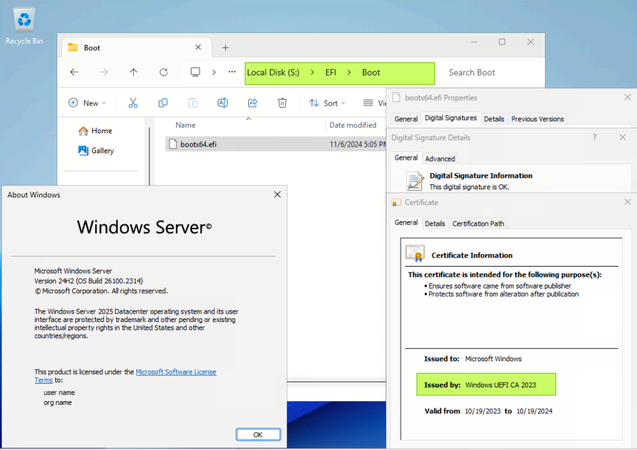The width and height of the screenshot is (637, 450).
Task: Navigate back with the left arrow
Action: coord(74,72)
